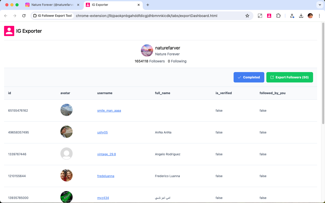
Task: Open Chrome's three-dot menu
Action: pos(319,16)
